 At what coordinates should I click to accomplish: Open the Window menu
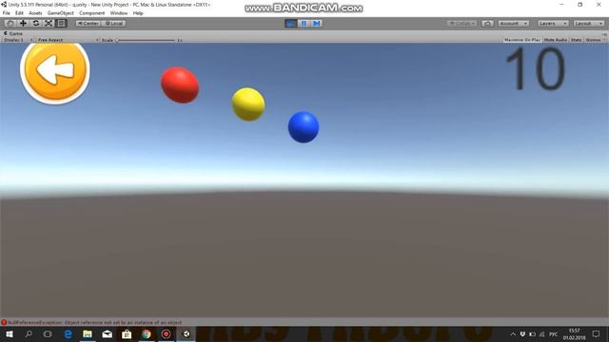click(118, 13)
